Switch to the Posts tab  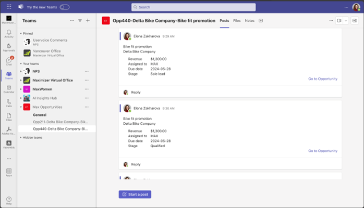tap(224, 21)
